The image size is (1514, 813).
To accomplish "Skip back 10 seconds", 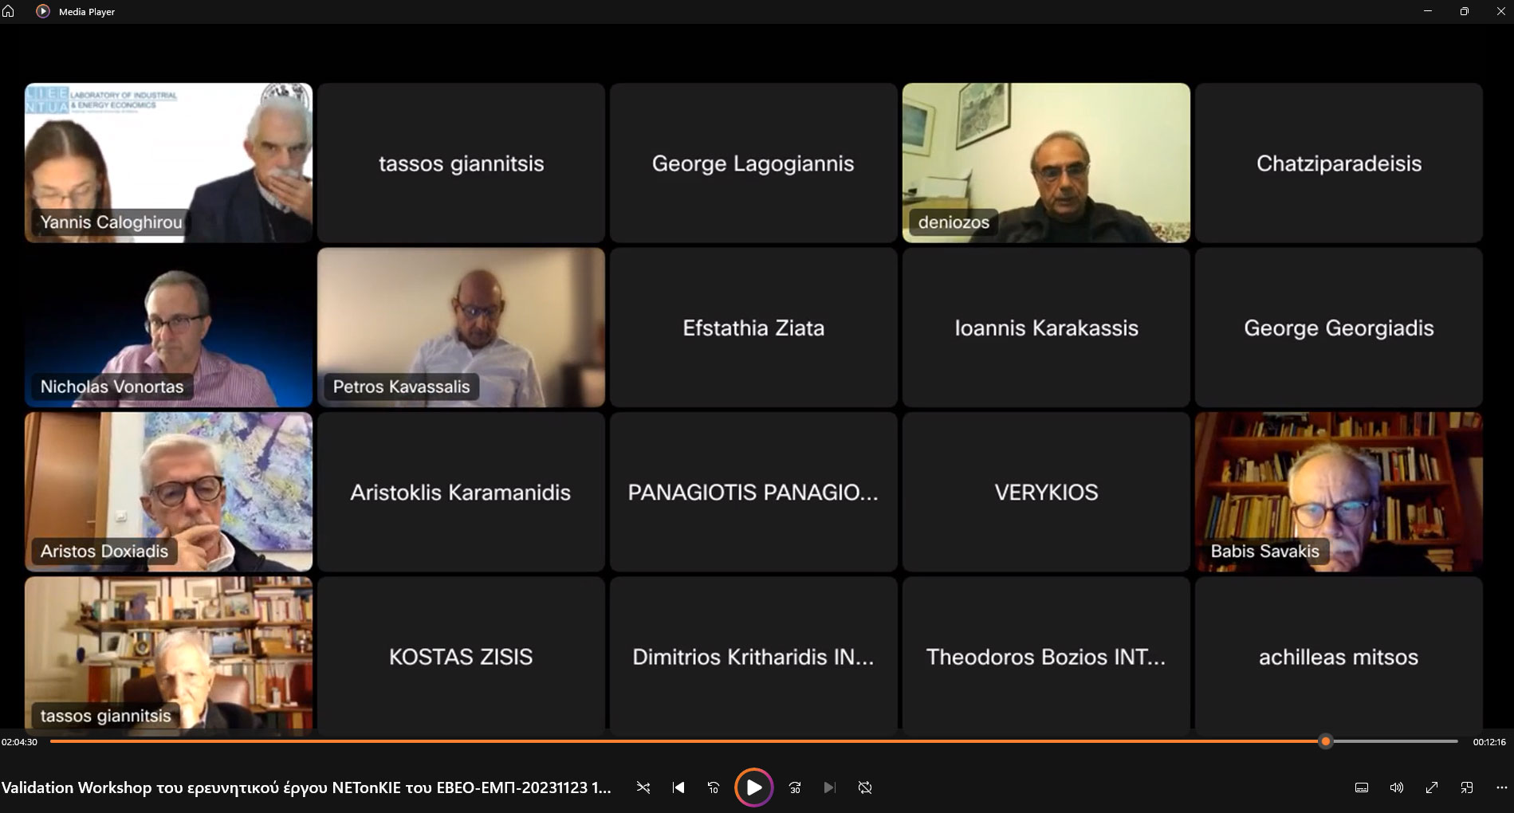I will [714, 787].
